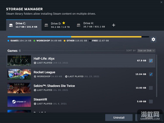Click the clock icon under SteamVR
Viewport: 164px width, 123px height.
tap(35, 104)
